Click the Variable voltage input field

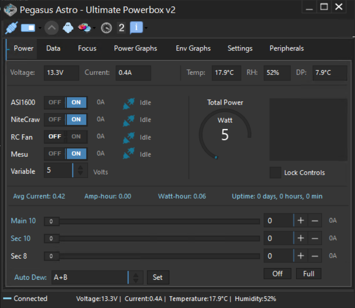[58, 170]
